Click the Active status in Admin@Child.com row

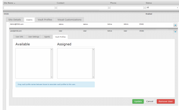pos(110,24)
